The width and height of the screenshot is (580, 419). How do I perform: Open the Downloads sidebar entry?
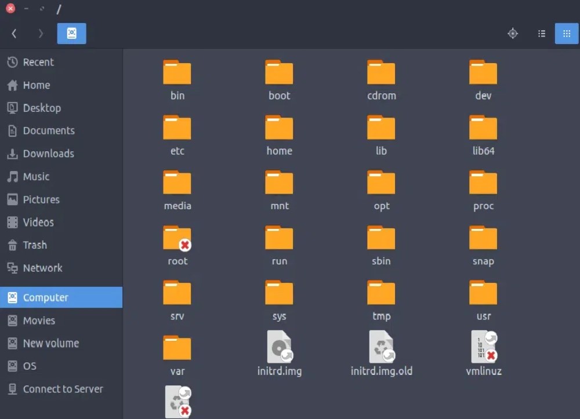tap(48, 154)
